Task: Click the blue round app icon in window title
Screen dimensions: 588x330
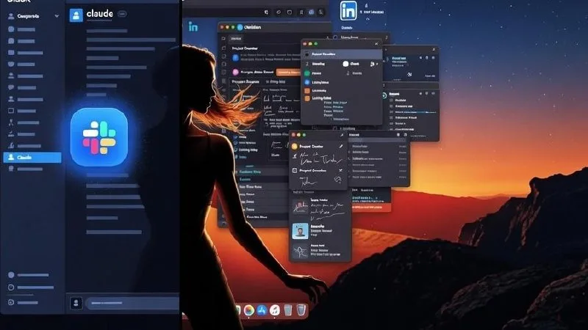Action: tap(240, 27)
